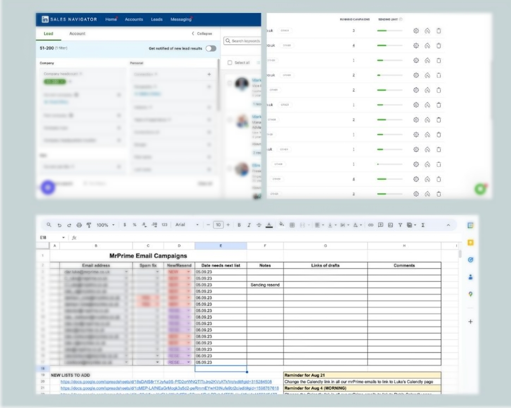Screen dimensions: 511x408
Task: Increase font size with plus button
Action: coord(228,225)
